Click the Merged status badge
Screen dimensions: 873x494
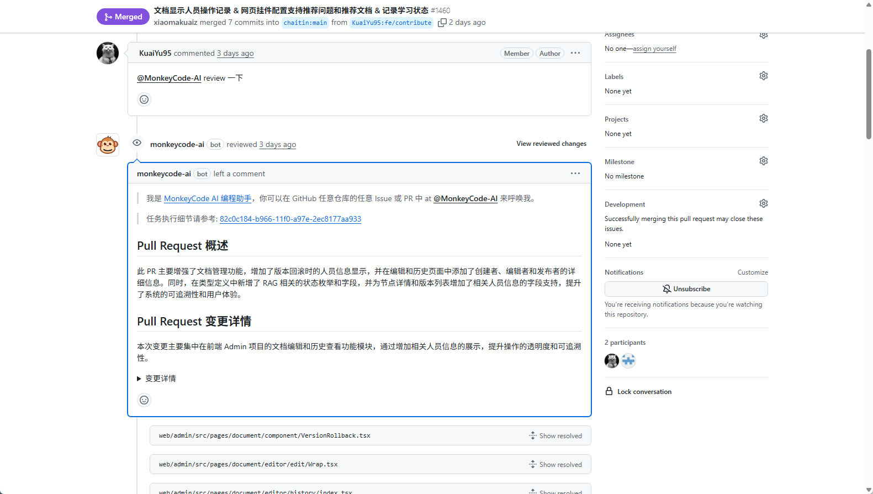click(x=123, y=17)
